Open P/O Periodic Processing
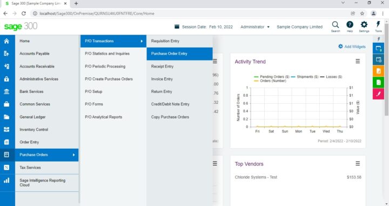Screen dimensions: 389x206 [x=113, y=67]
